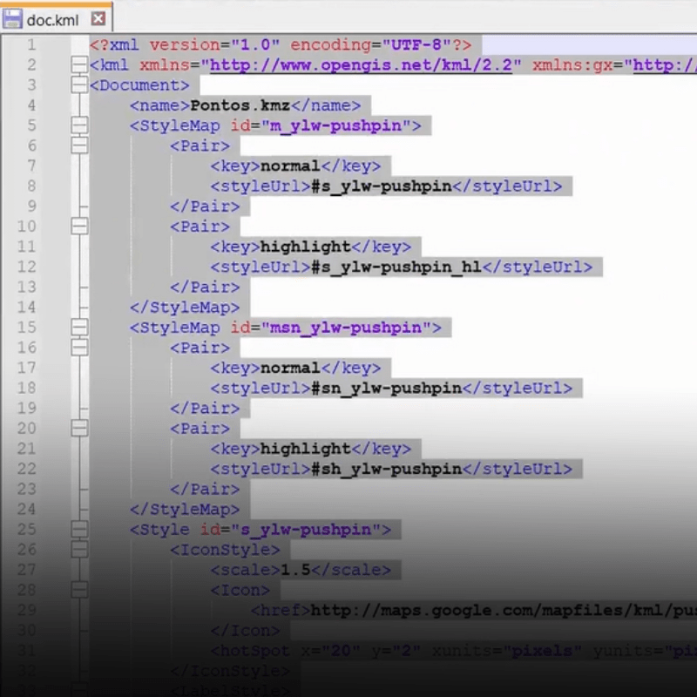Viewport: 697px width, 697px height.
Task: Click the closing </StyleMap> tag on line 14
Action: [185, 308]
